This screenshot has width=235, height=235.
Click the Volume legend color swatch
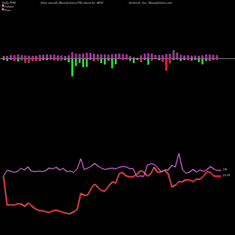point(3,6)
